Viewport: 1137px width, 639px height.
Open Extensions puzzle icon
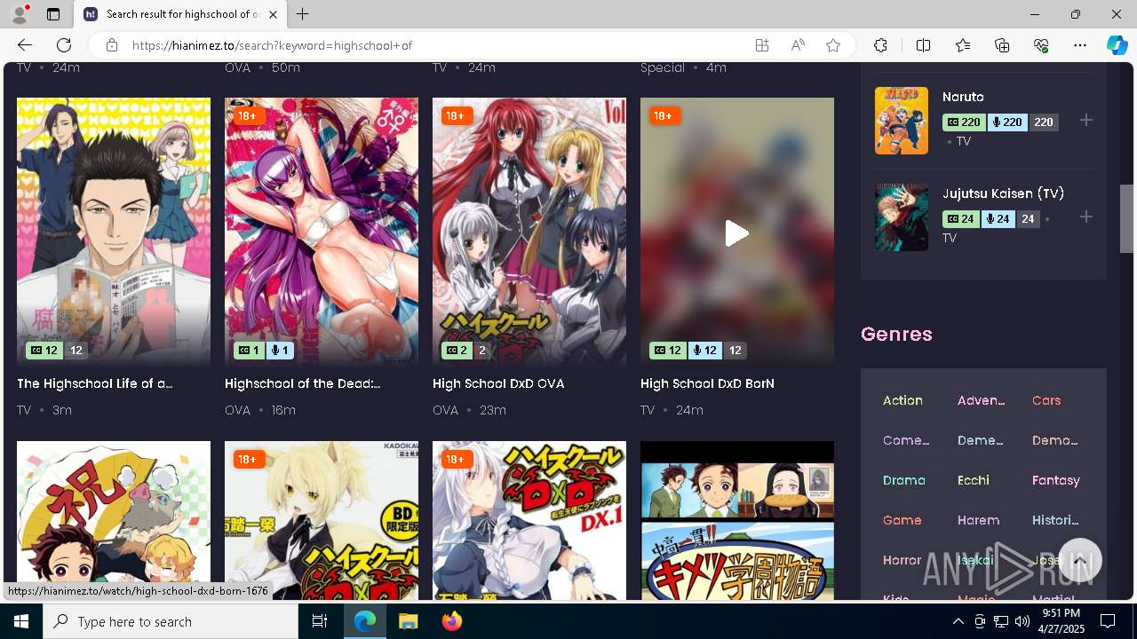click(880, 45)
